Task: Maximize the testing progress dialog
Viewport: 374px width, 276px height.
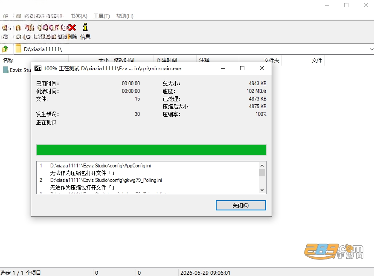Action: (x=242, y=68)
